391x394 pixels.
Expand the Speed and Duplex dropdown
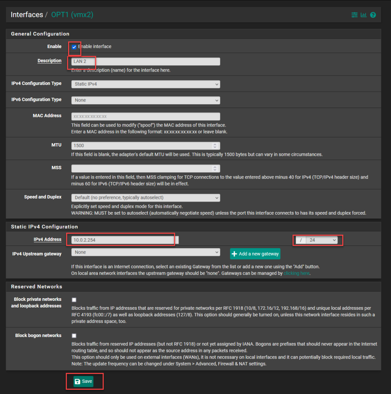coord(145,198)
